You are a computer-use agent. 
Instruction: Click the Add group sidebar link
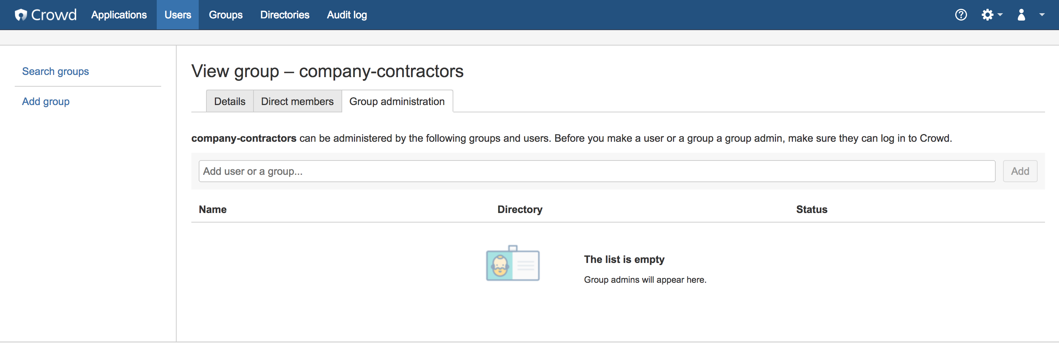point(46,101)
